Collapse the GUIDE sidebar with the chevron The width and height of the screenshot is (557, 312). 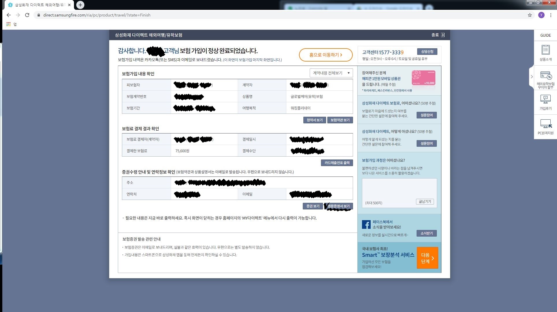pyautogui.click(x=532, y=77)
